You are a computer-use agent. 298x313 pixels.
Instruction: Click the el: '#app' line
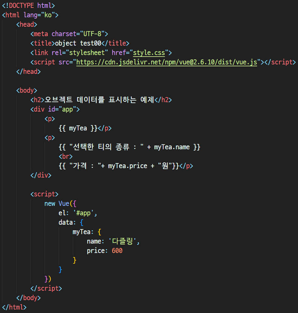(78, 213)
